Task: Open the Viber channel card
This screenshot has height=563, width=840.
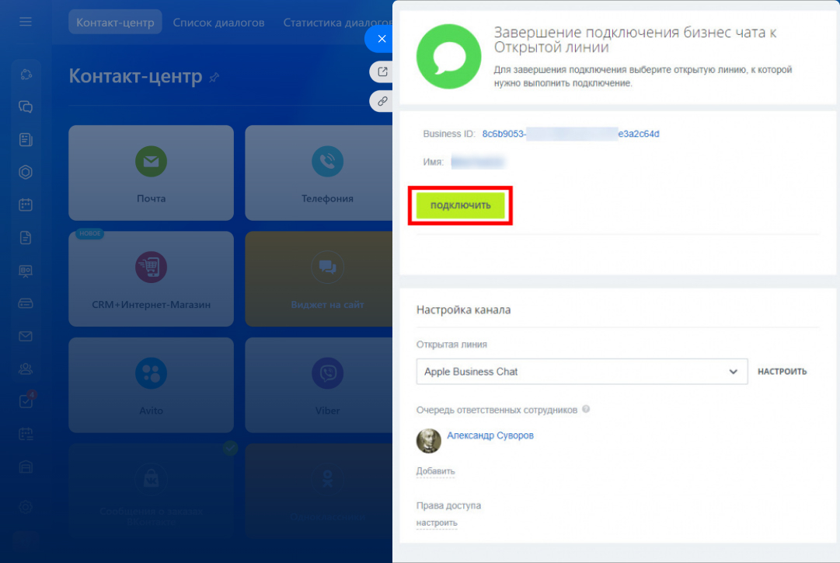Action: 319,385
